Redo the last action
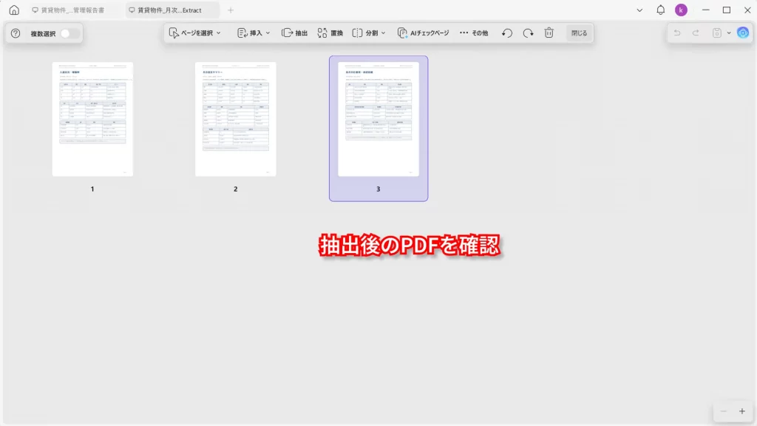The height and width of the screenshot is (426, 757). [696, 33]
